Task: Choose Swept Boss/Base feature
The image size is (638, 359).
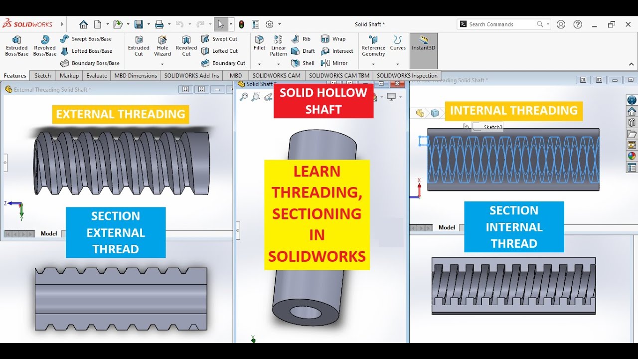Action: [86, 39]
